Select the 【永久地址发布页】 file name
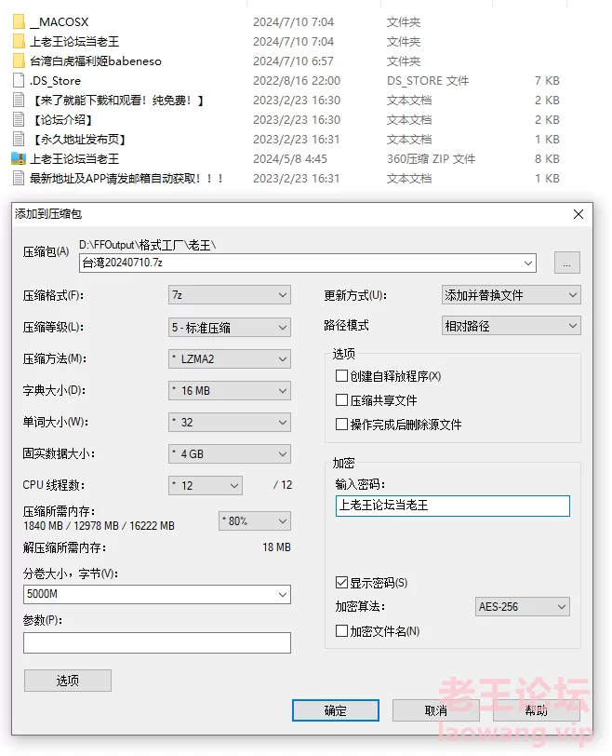This screenshot has height=756, width=612. (x=78, y=140)
